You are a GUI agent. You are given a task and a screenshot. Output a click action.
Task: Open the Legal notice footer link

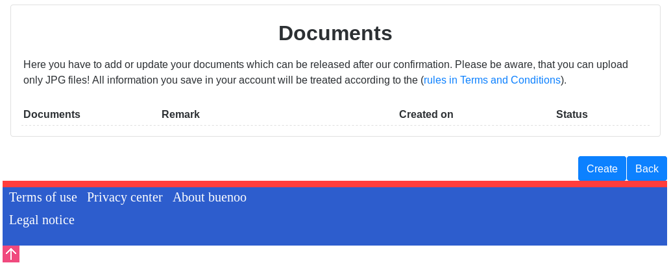coord(42,220)
